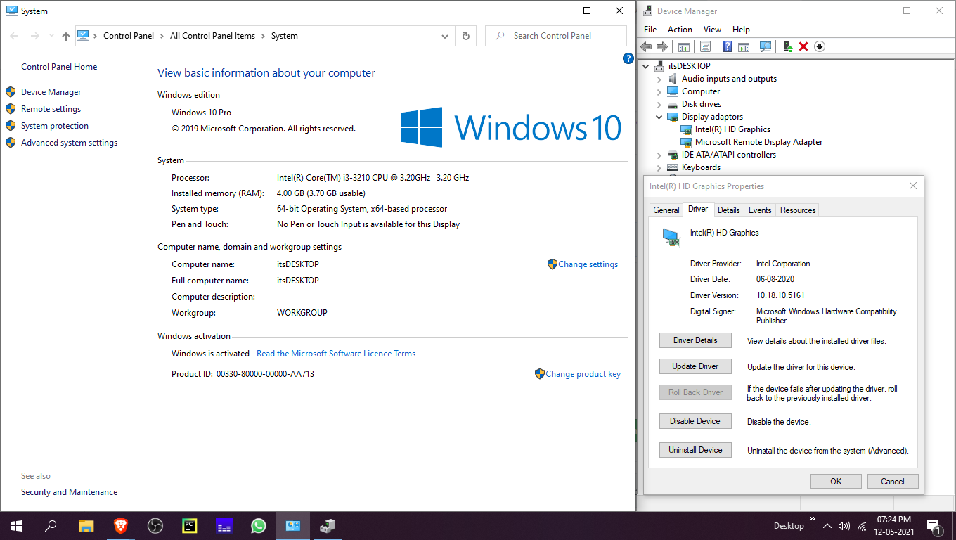
Task: Open the address bar history dropdown arrow
Action: pos(445,36)
